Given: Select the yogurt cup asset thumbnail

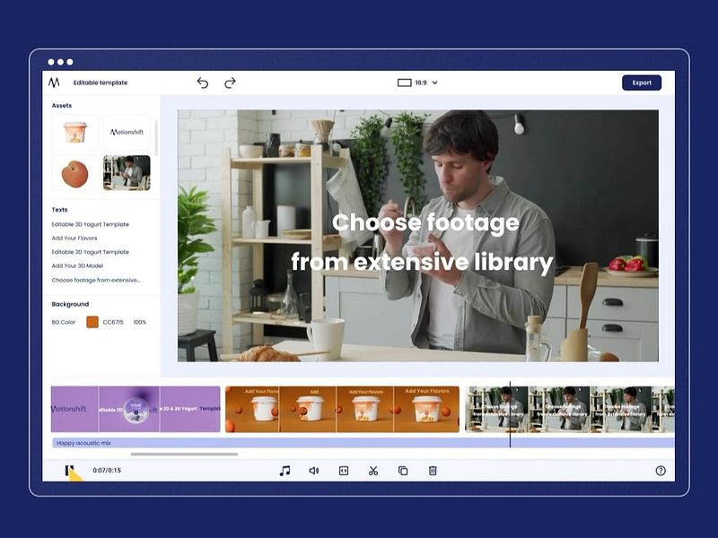Looking at the screenshot, I should tap(75, 132).
